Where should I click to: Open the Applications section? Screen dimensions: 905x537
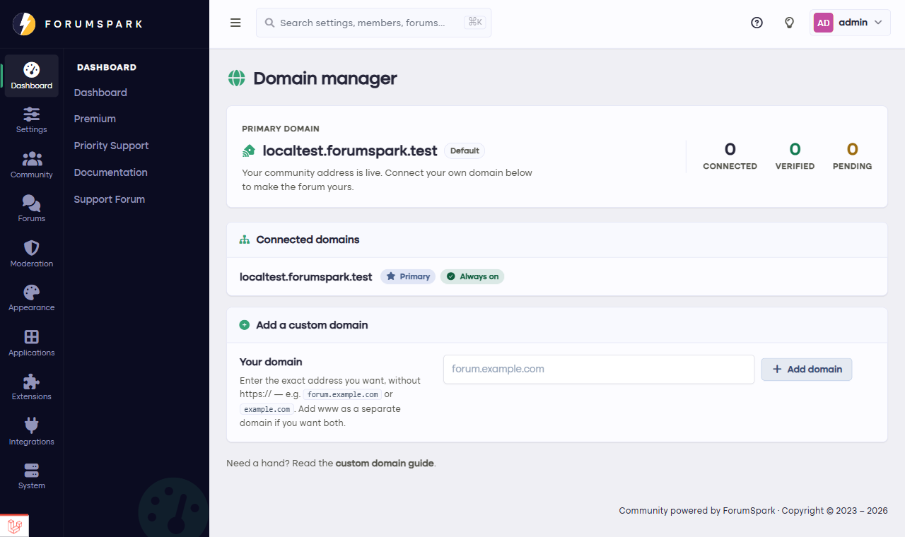pyautogui.click(x=32, y=343)
